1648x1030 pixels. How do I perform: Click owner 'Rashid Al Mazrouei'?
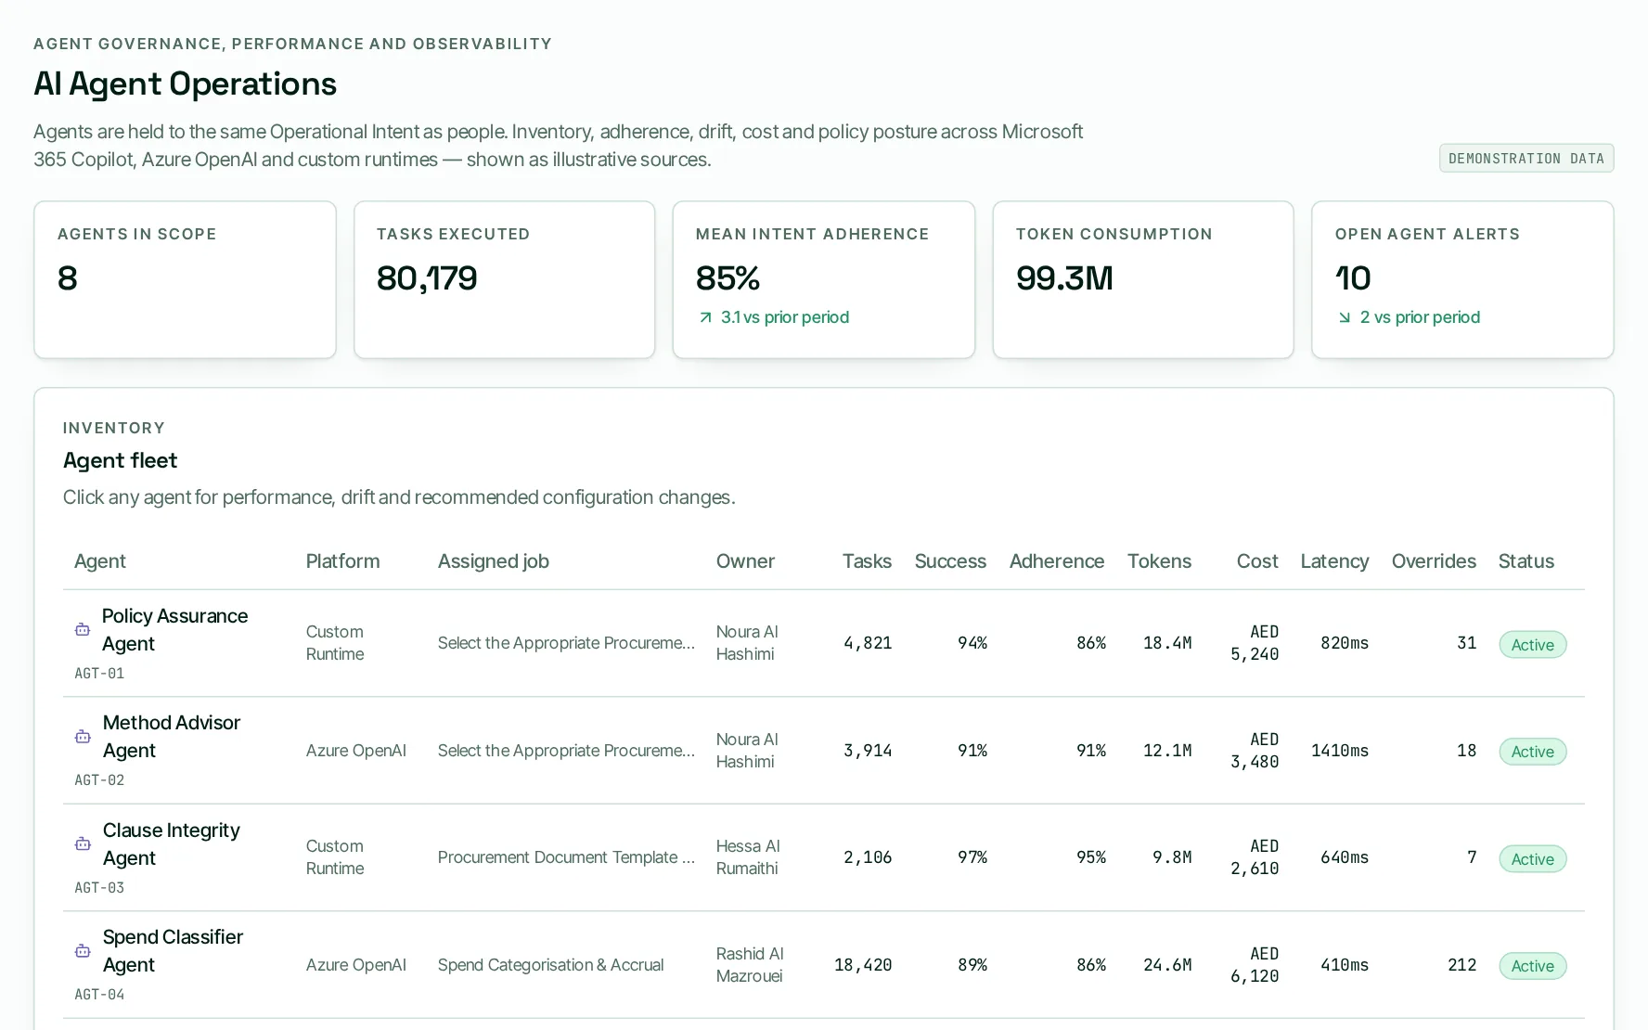click(750, 965)
